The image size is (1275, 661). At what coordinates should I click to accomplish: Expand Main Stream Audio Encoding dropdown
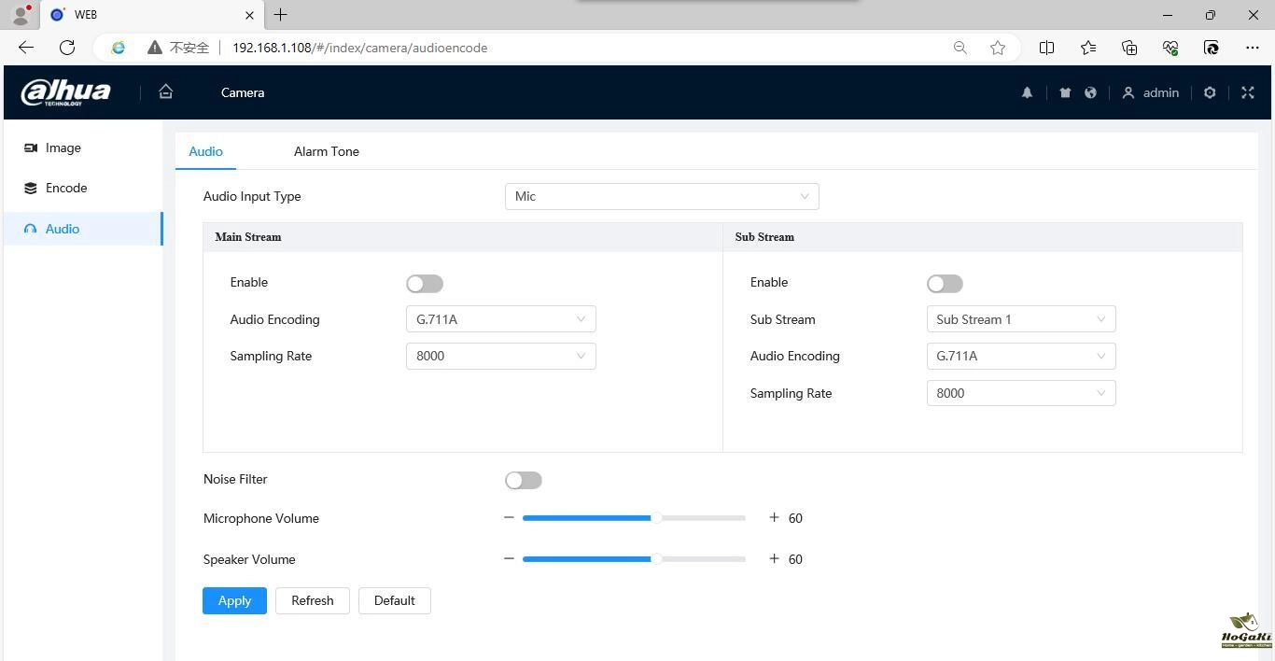point(500,319)
